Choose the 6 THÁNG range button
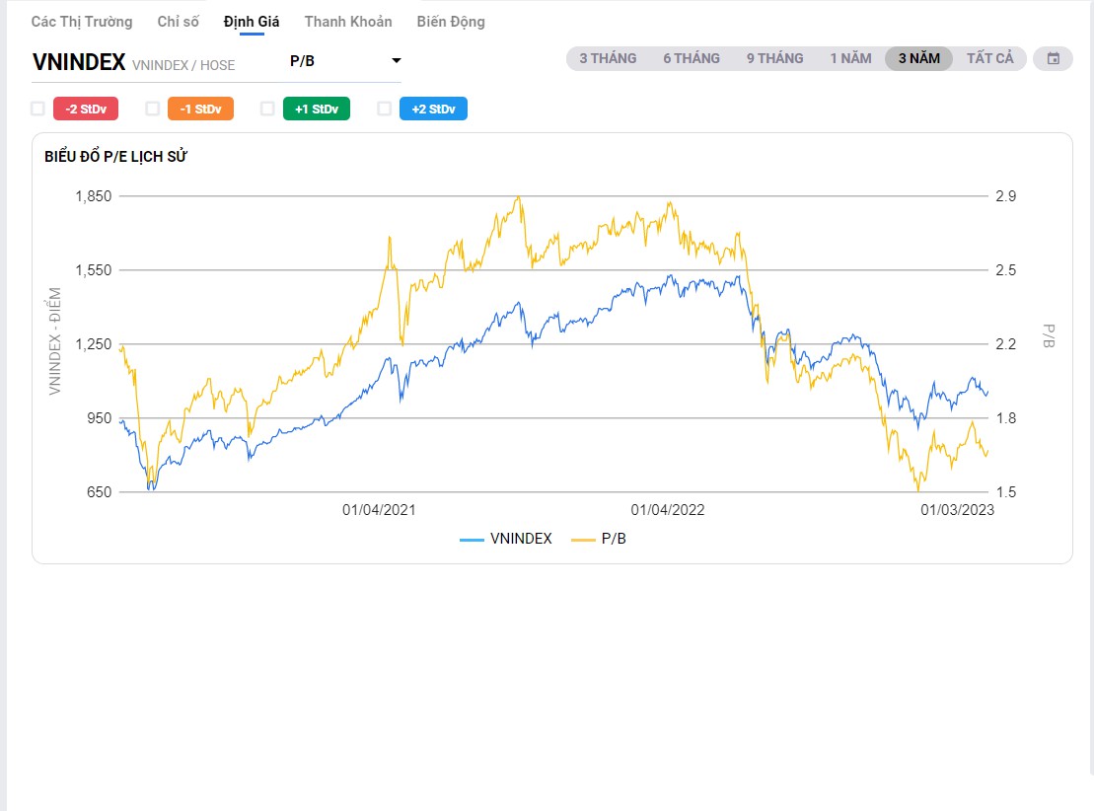 click(692, 58)
